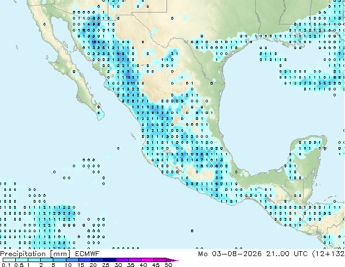Select the 5–10 mm legend swatch

(x=59, y=260)
